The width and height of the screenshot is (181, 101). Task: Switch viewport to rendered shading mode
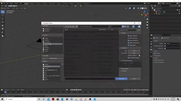146,8
